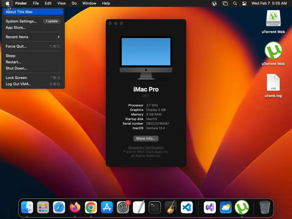Viewport: 292px width, 219px height.
Task: Choose Sleep from the Apple menu
Action: pos(33,56)
